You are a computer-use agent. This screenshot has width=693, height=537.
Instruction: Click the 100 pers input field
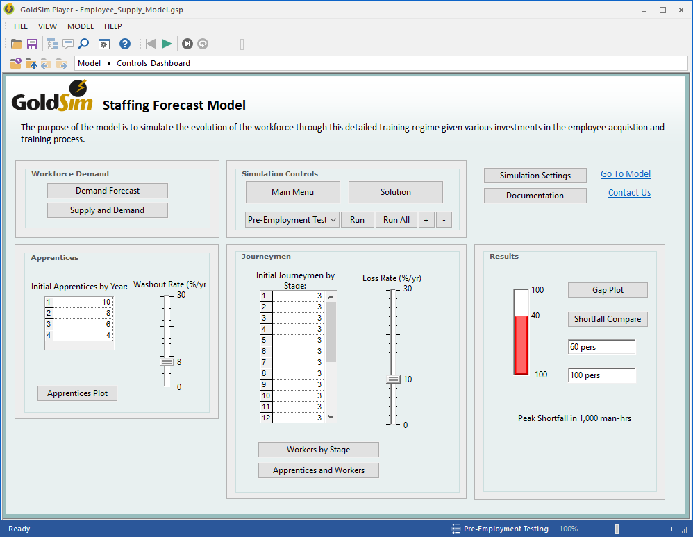pyautogui.click(x=601, y=375)
